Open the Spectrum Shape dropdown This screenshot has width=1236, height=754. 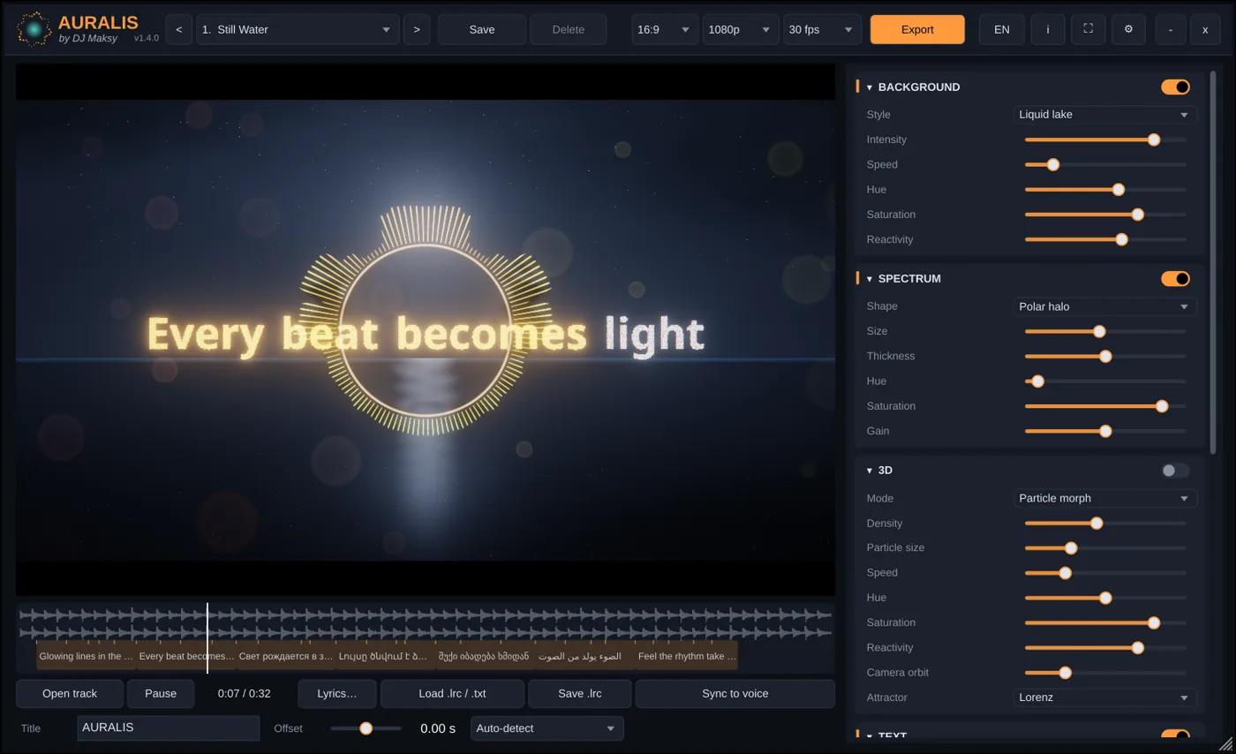(1104, 306)
